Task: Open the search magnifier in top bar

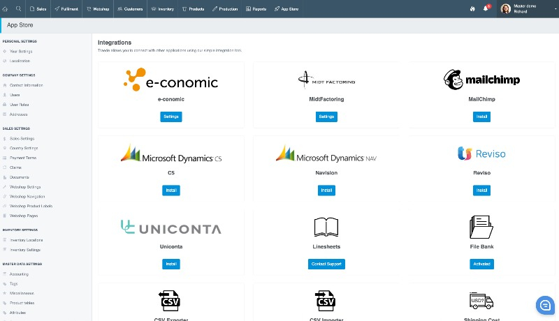Action: [x=19, y=8]
